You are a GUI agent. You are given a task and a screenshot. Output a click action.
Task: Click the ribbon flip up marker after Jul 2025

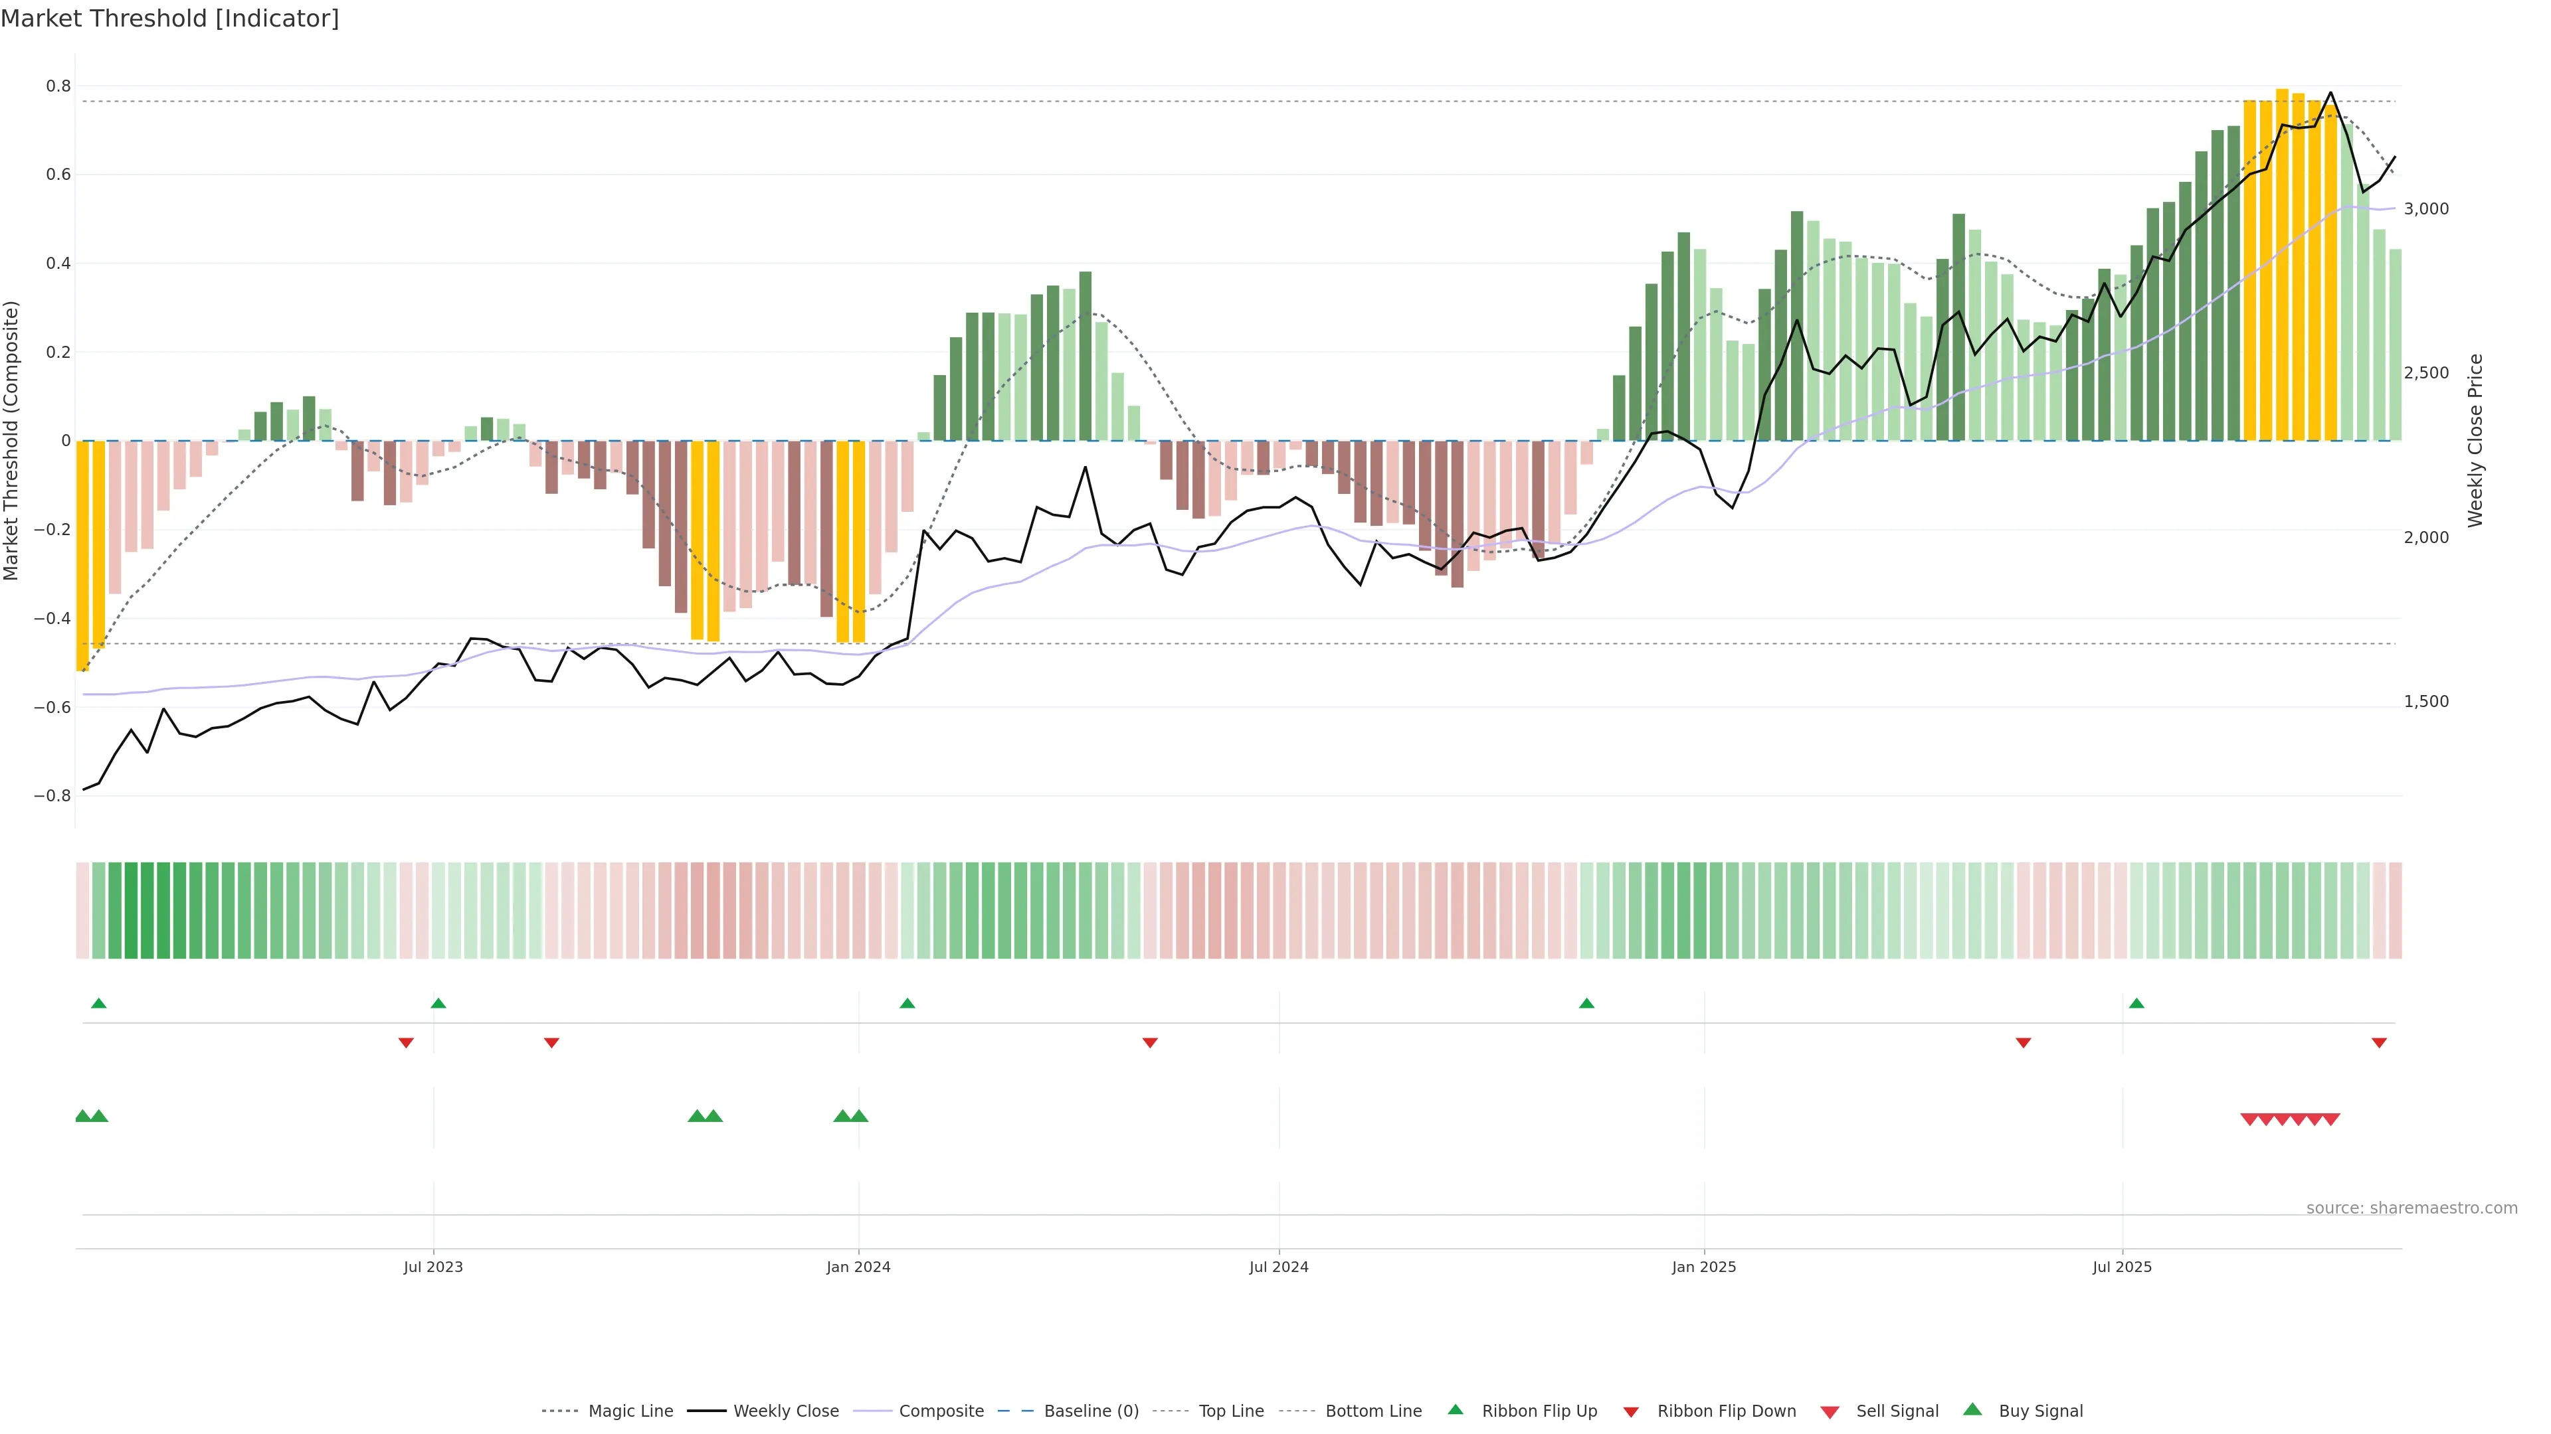(x=2136, y=1004)
